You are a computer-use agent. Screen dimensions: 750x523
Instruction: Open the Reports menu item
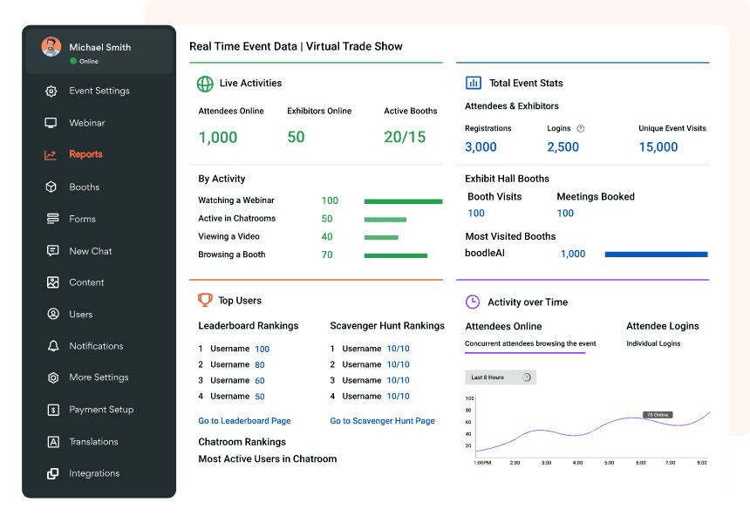coord(85,154)
